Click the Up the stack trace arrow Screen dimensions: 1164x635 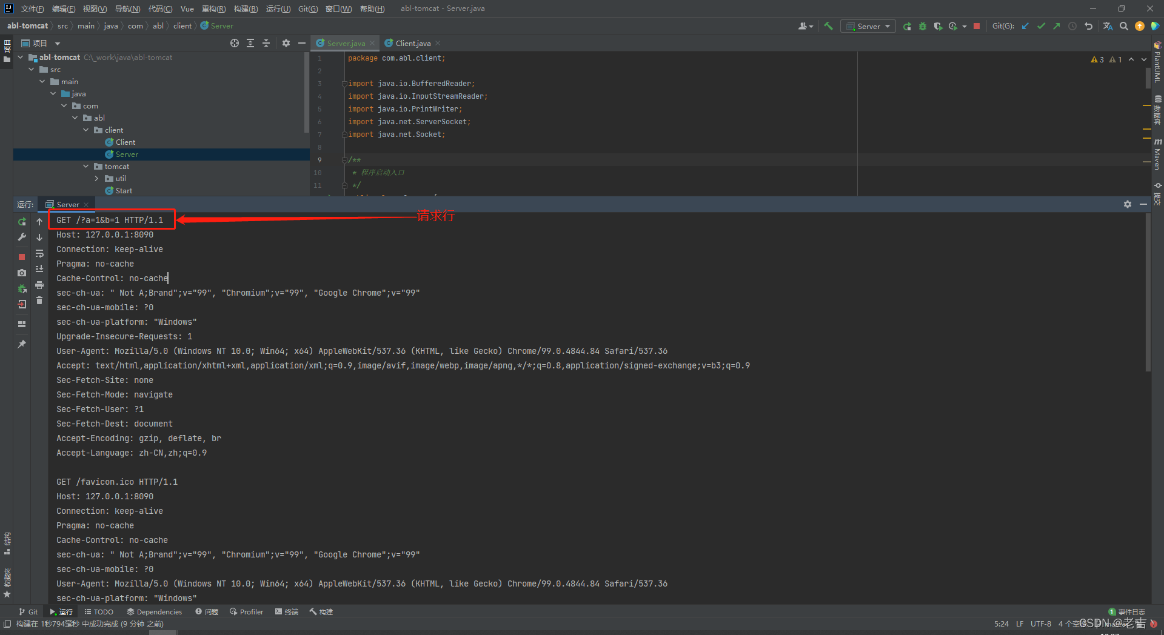pos(39,222)
